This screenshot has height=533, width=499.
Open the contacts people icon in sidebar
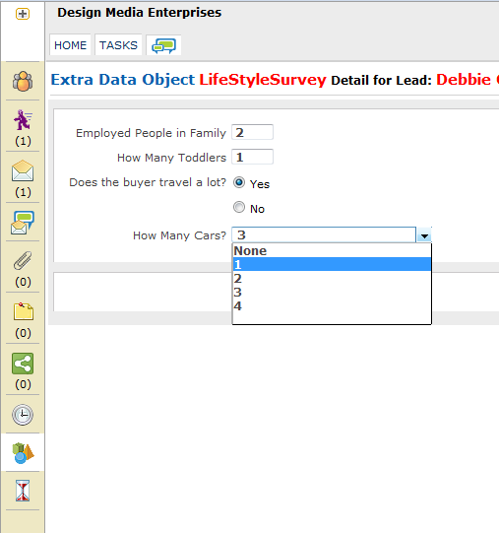click(x=23, y=81)
